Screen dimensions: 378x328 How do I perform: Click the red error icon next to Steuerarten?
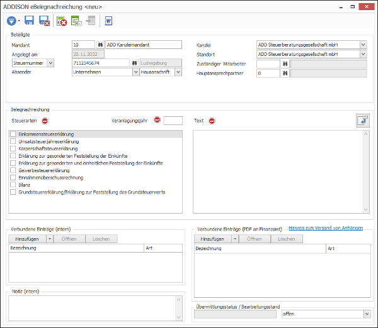pos(45,121)
